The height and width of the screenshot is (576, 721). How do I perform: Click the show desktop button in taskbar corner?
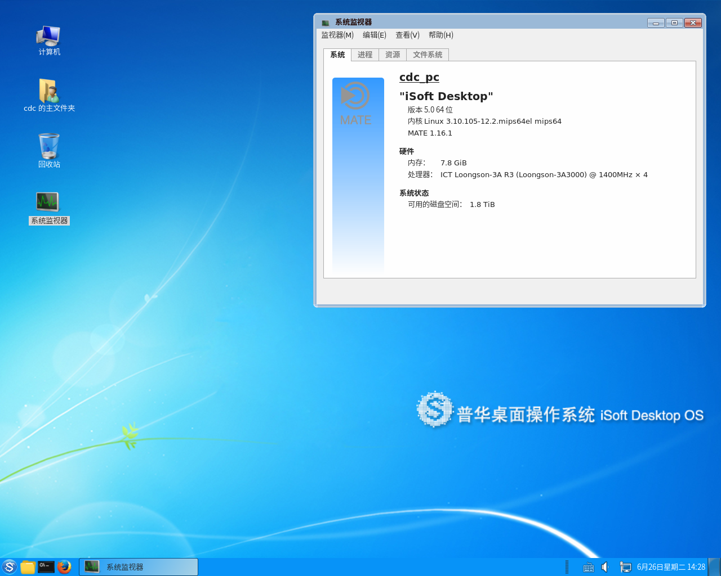(x=714, y=567)
